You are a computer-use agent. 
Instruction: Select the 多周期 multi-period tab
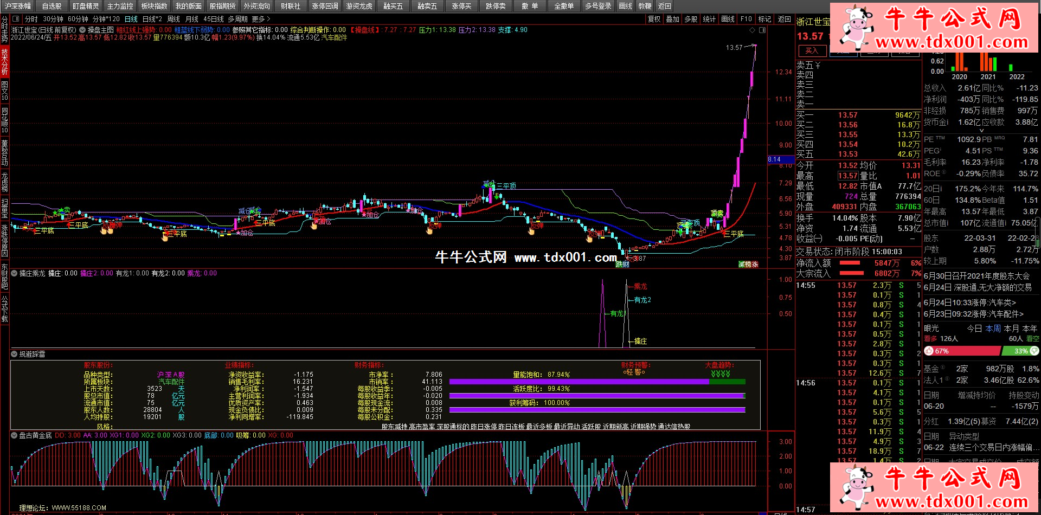point(237,19)
